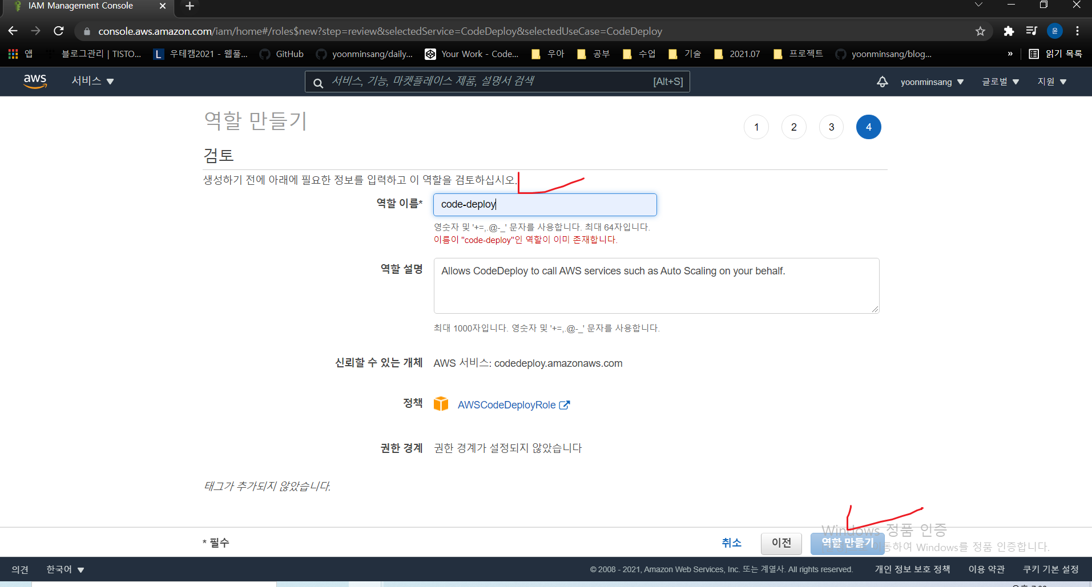Open the 2021.07 bookmark folder
Screen dimensions: 1092x587
click(x=737, y=54)
